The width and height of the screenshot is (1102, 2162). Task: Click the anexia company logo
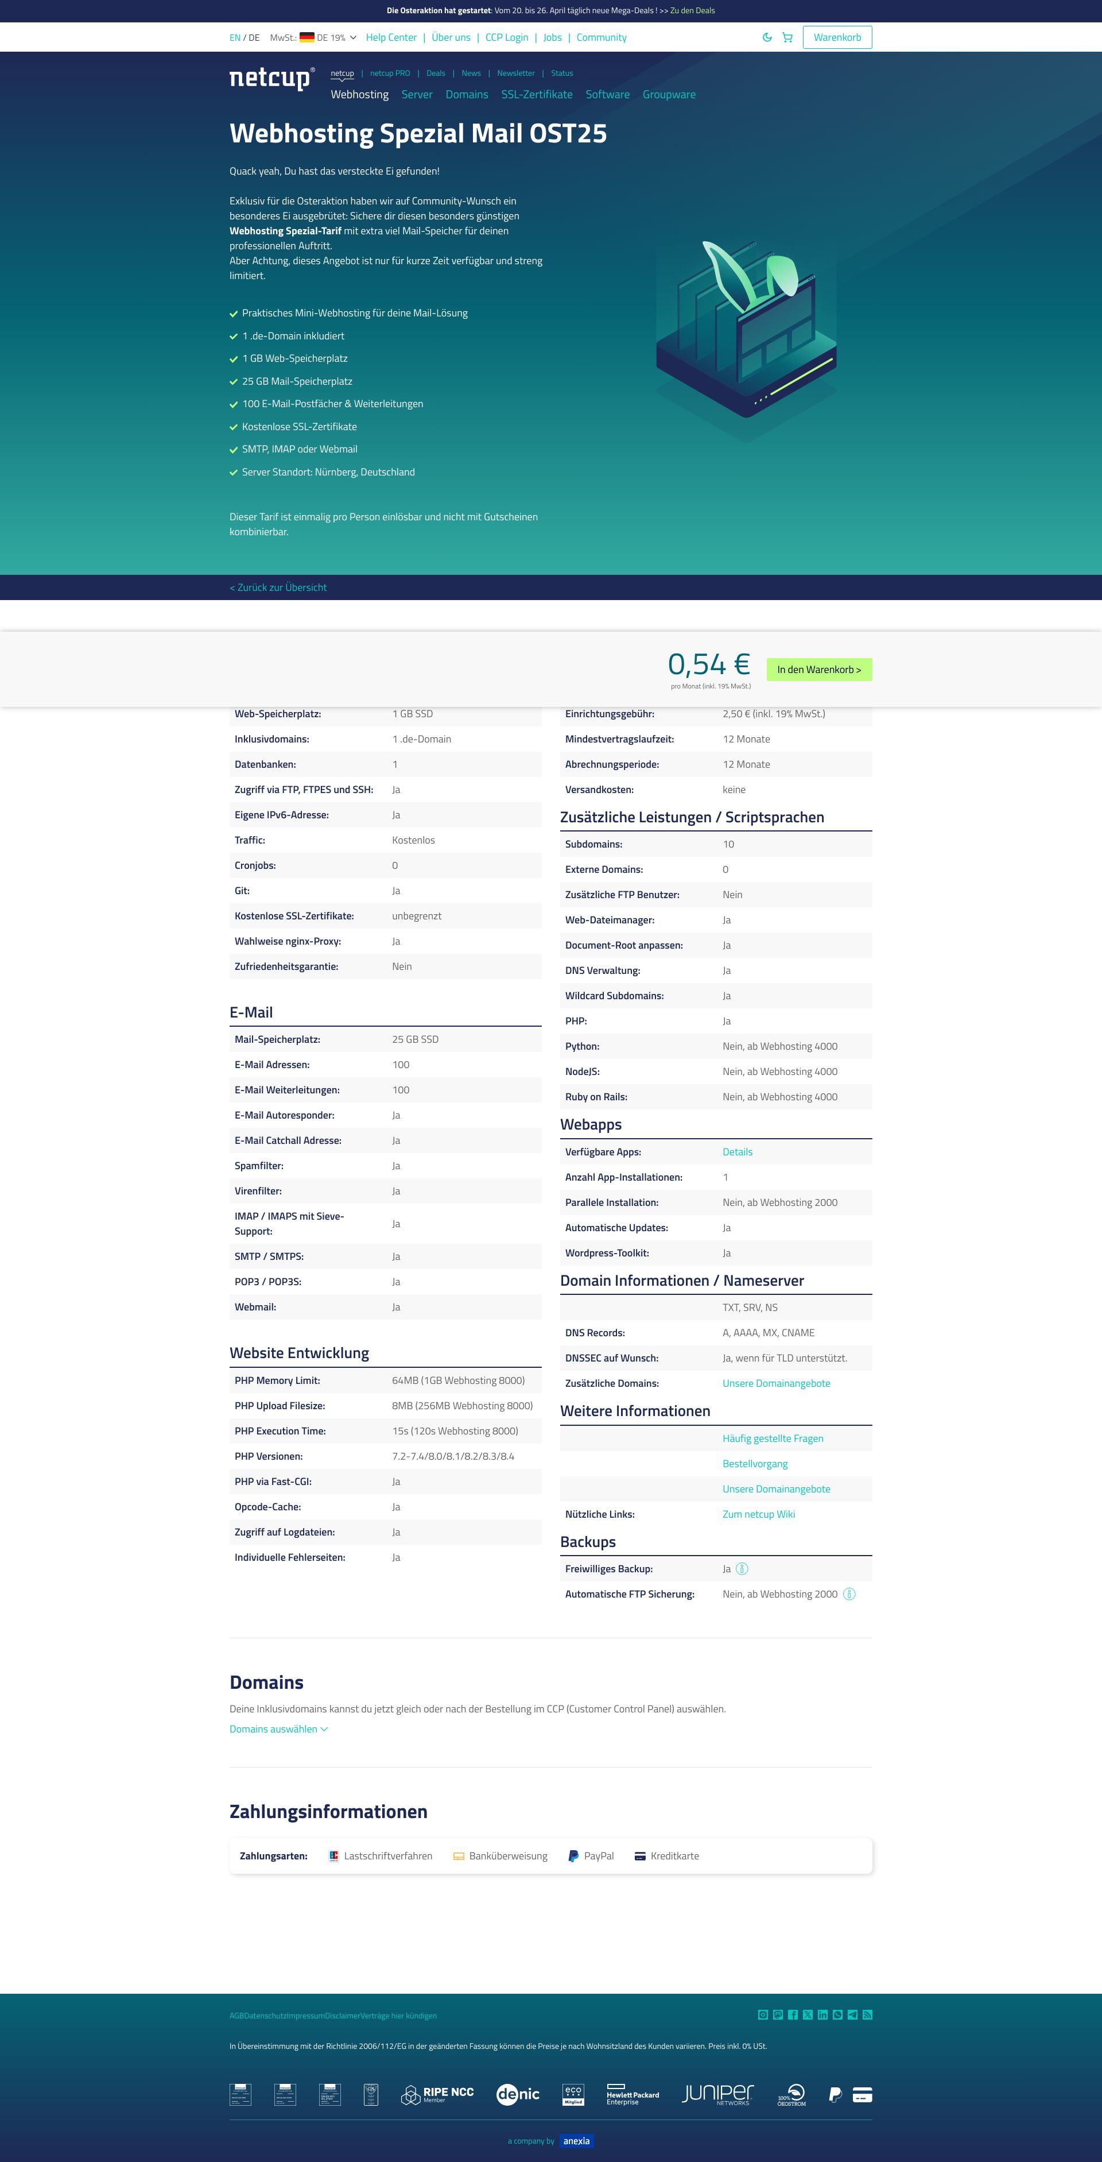click(576, 2141)
